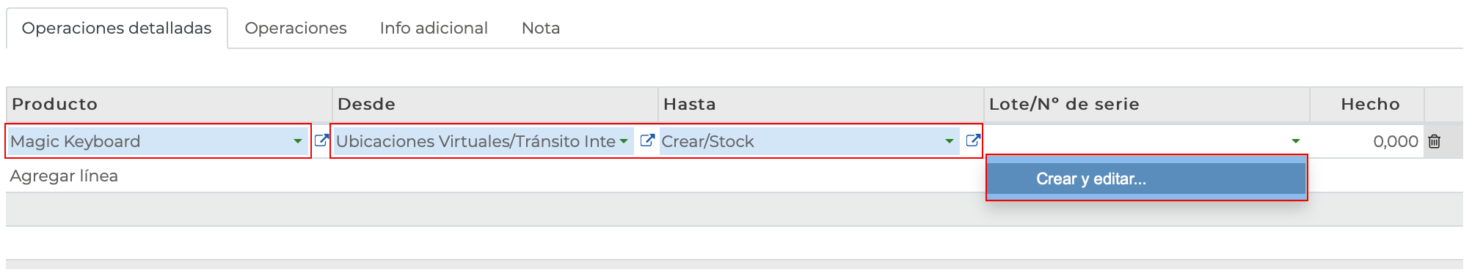1472x278 pixels.
Task: Open the Info adicional tab
Action: tap(434, 28)
